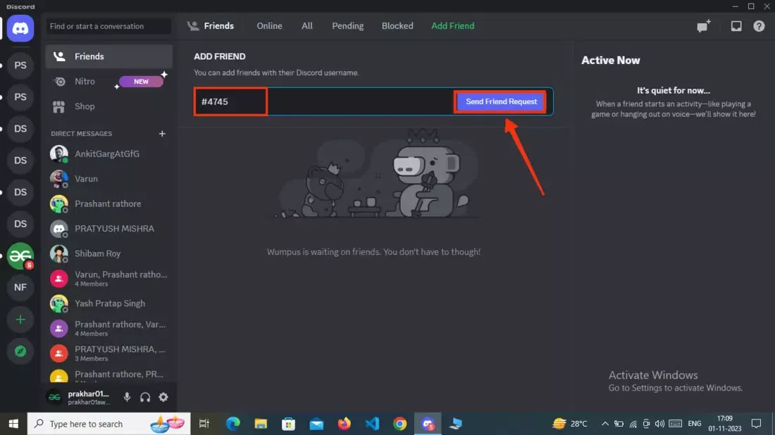Open Task View on taskbar

(x=204, y=424)
